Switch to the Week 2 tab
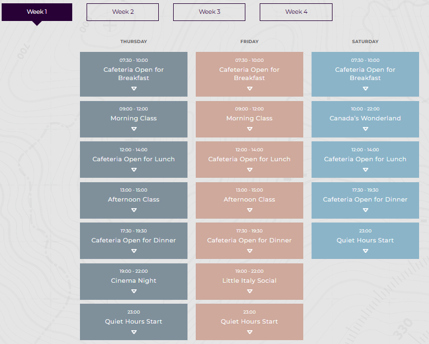 (x=122, y=12)
